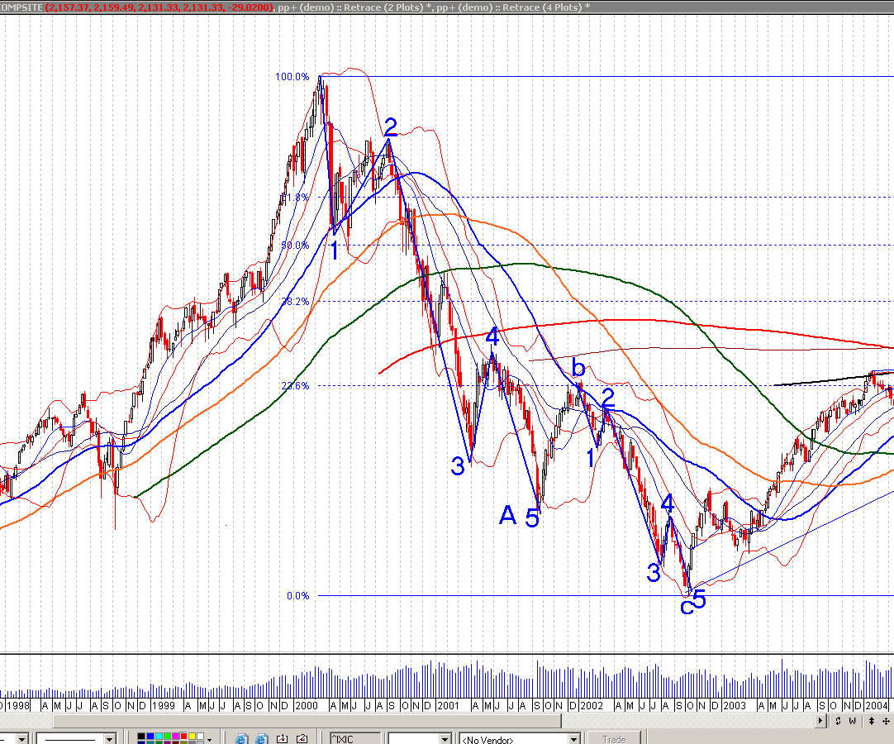Click the Trade button
Viewport: 894px width, 744px height.
614,739
